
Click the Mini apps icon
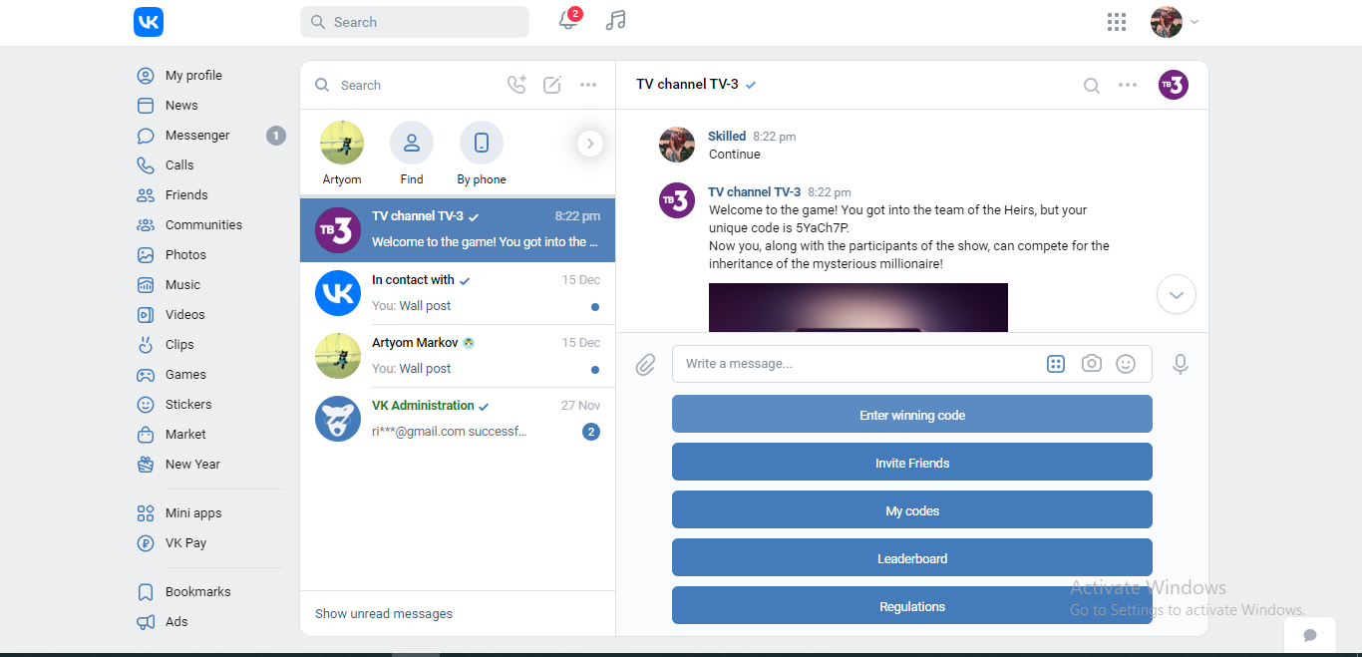coord(146,513)
